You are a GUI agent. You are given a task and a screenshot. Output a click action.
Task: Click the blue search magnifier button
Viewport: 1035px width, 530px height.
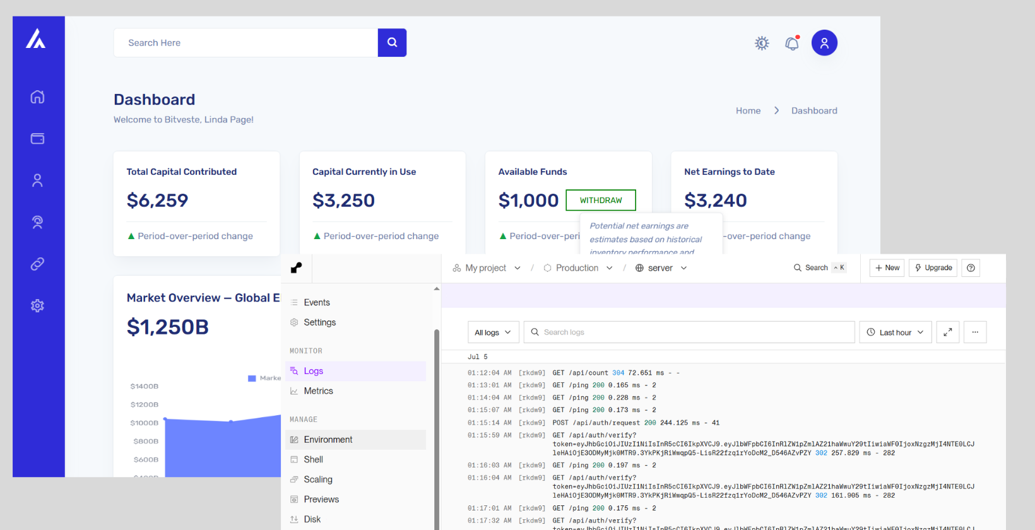392,42
